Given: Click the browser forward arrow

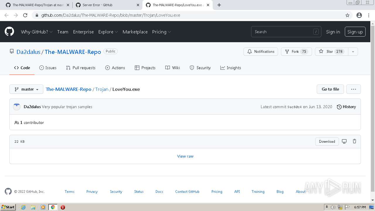Looking at the screenshot, I should (16, 15).
